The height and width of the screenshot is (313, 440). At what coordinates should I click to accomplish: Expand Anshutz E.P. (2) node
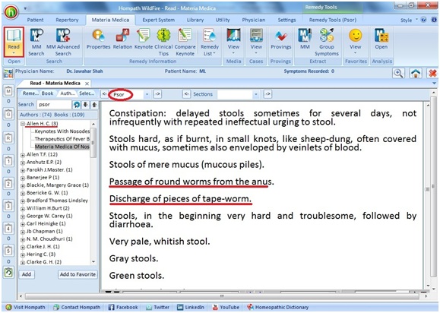(23, 163)
